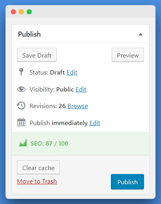The image size is (161, 204).
Task: Browse the 26 revisions
Action: pyautogui.click(x=78, y=106)
